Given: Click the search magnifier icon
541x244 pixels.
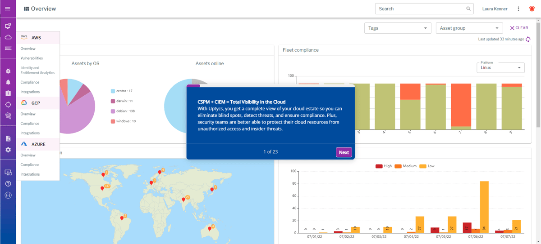Looking at the screenshot, I should point(469,9).
